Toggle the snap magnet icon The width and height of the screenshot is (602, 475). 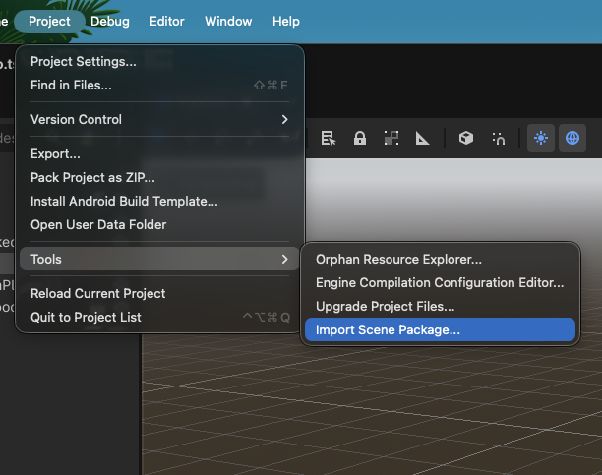[499, 138]
